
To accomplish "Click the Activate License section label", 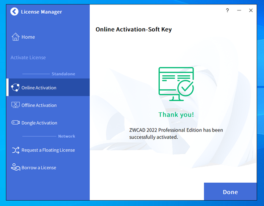I will pyautogui.click(x=28, y=58).
